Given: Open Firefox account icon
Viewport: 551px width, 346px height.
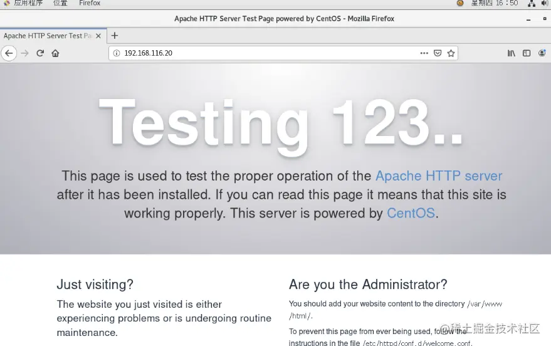Looking at the screenshot, I should (542, 53).
